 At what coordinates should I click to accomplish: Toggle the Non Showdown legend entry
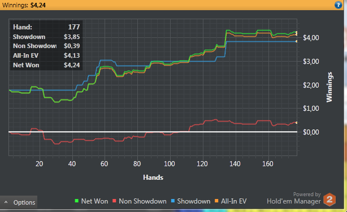click(x=140, y=201)
